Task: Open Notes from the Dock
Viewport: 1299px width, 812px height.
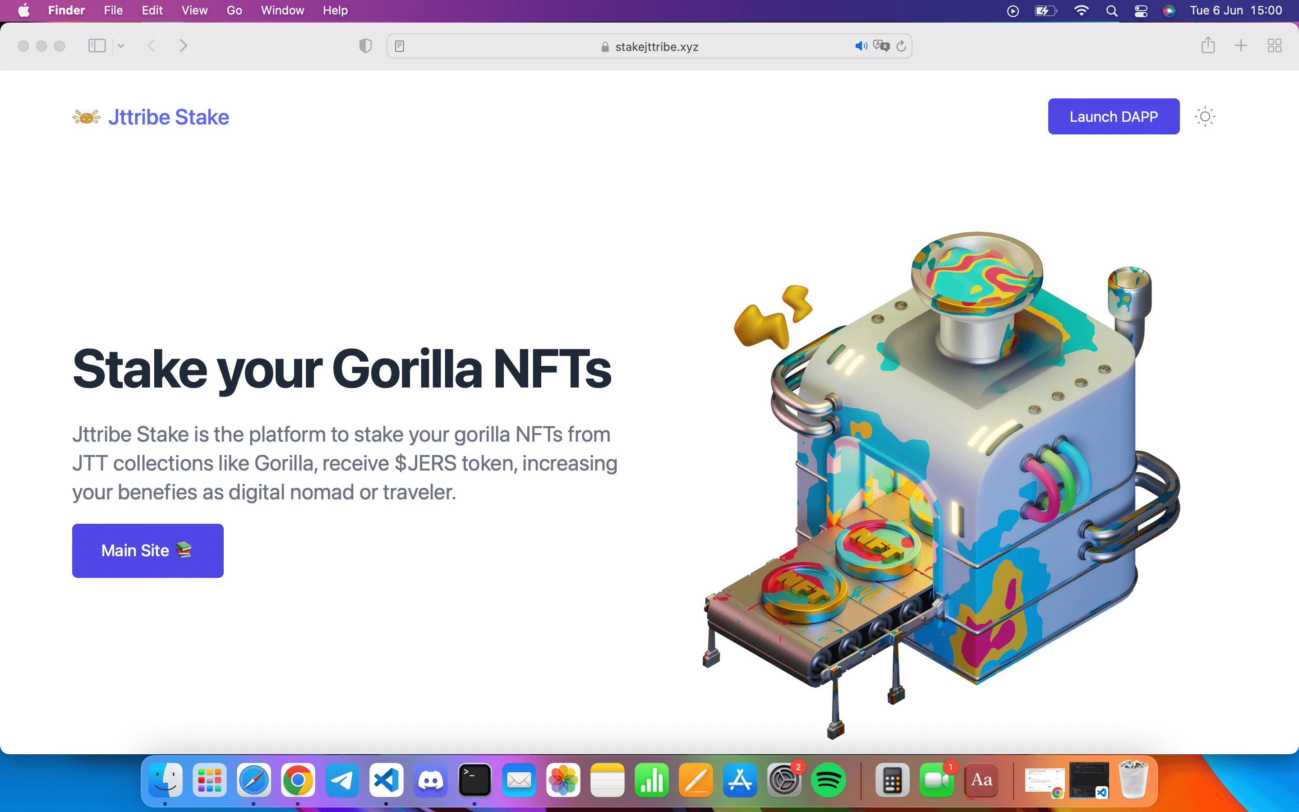Action: pos(607,780)
